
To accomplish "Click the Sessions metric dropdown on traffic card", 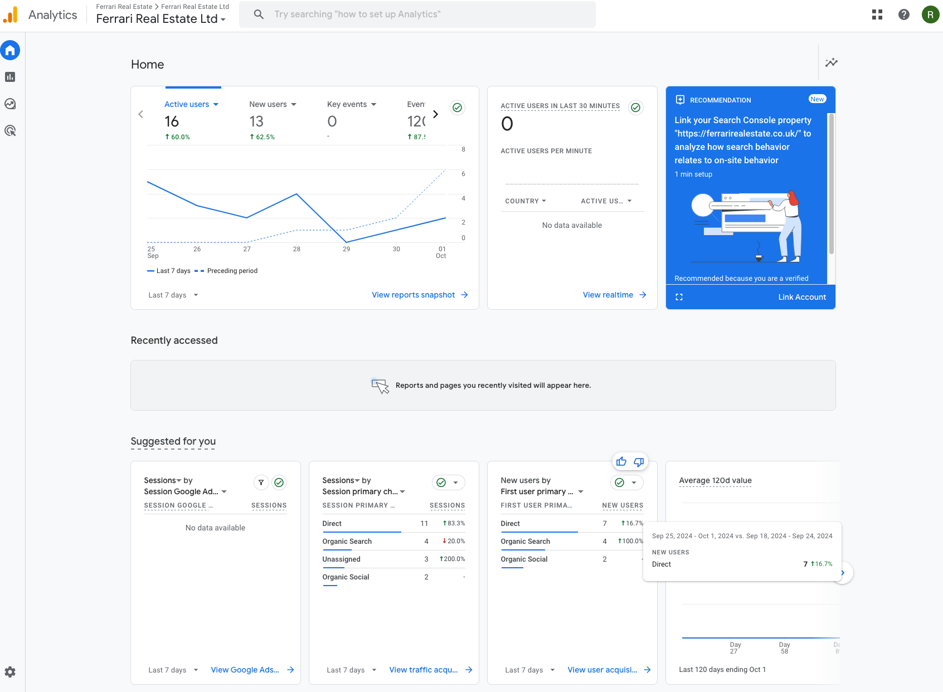I will tap(341, 480).
